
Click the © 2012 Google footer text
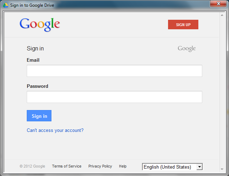[x=32, y=166]
